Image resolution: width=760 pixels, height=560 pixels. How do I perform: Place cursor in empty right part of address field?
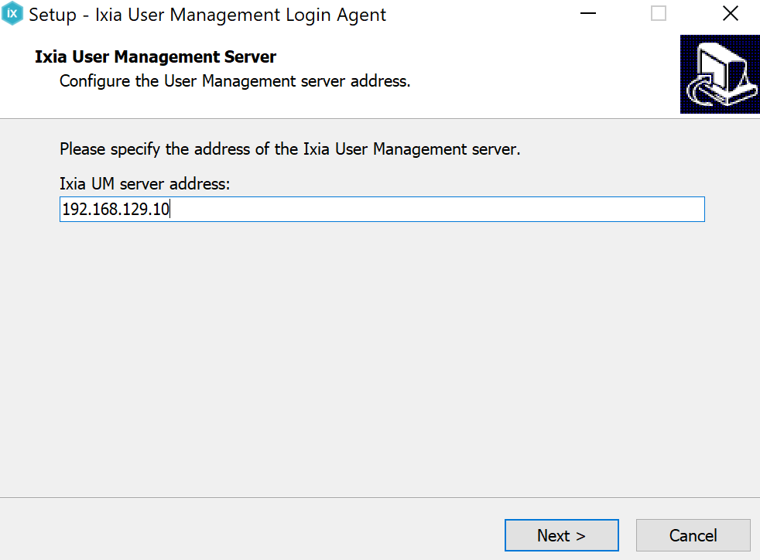tap(503, 210)
